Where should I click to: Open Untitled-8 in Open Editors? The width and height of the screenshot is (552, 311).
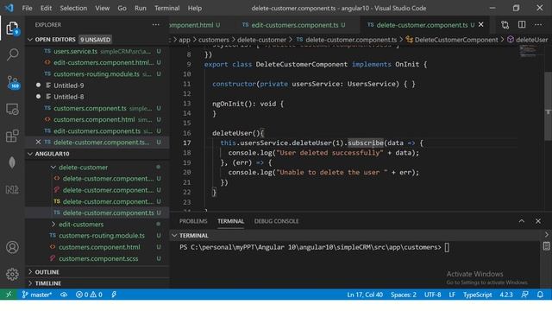(x=97, y=97)
